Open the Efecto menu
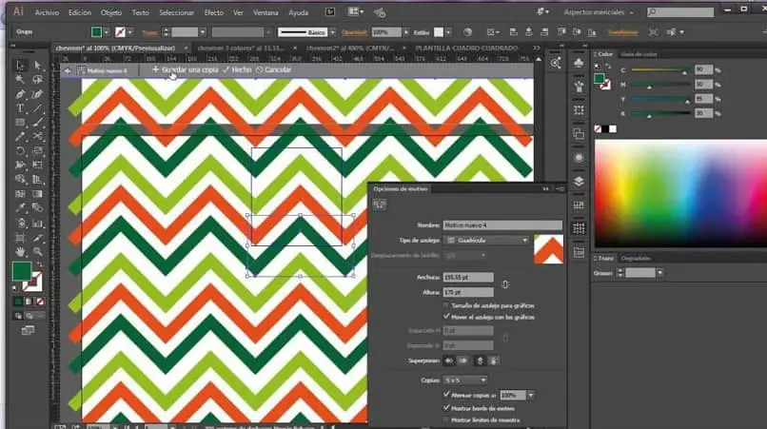 tap(214, 13)
